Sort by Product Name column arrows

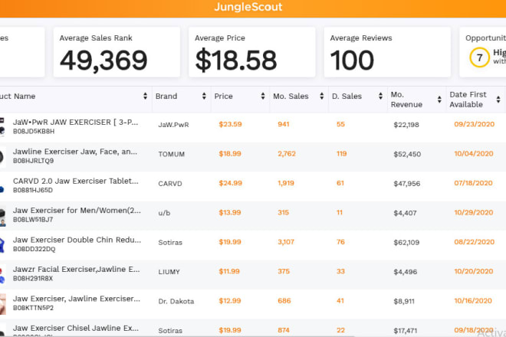(145, 96)
